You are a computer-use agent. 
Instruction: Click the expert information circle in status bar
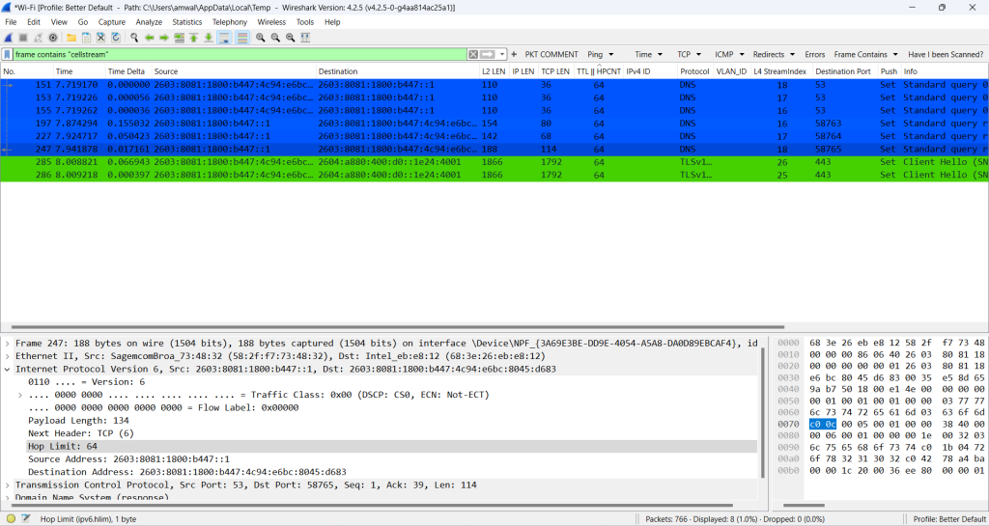[10, 519]
